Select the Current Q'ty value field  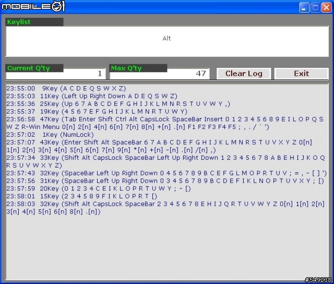pos(56,74)
